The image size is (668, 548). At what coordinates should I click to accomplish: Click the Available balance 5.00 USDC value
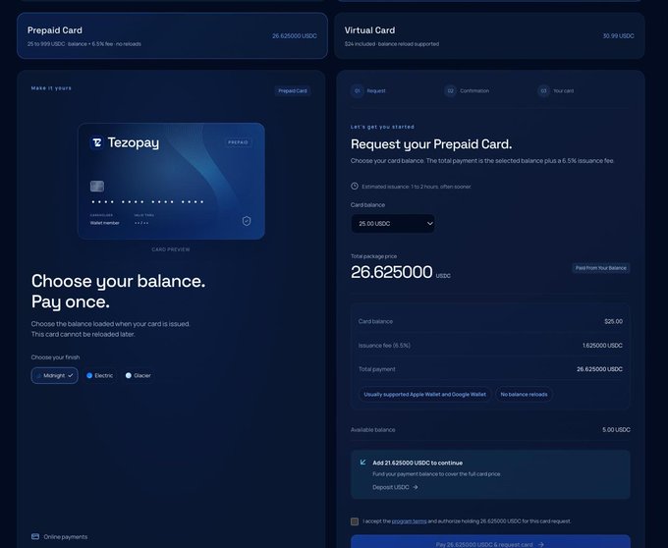tap(616, 429)
